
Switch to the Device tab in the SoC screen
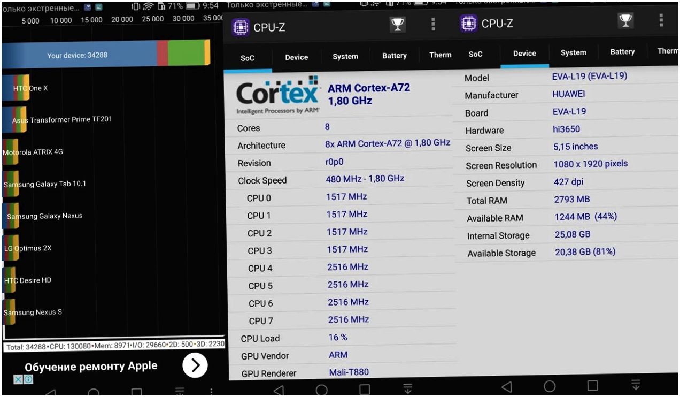point(296,57)
